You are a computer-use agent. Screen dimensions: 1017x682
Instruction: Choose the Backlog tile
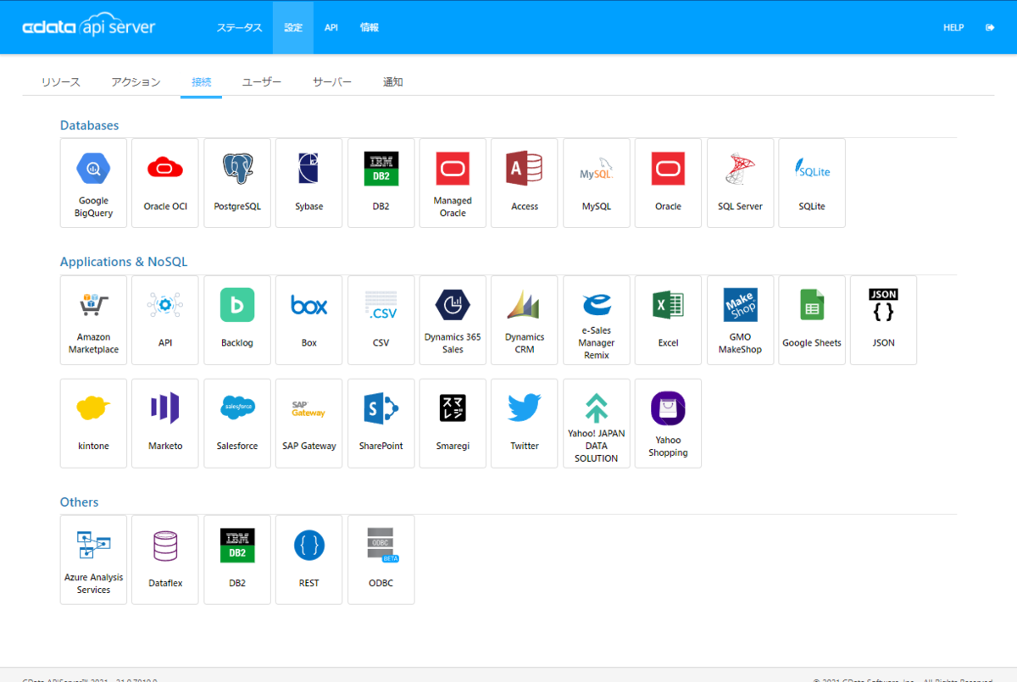tap(237, 320)
